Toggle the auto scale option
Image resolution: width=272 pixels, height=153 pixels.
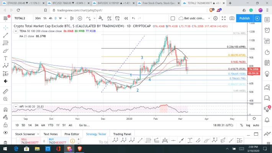(256, 125)
